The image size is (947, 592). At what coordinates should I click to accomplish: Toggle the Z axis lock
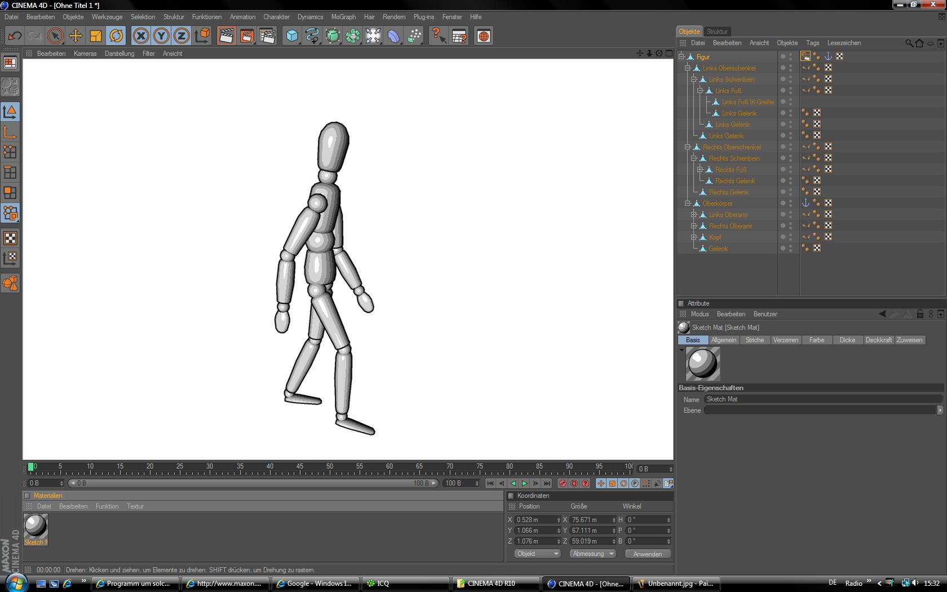click(x=181, y=36)
